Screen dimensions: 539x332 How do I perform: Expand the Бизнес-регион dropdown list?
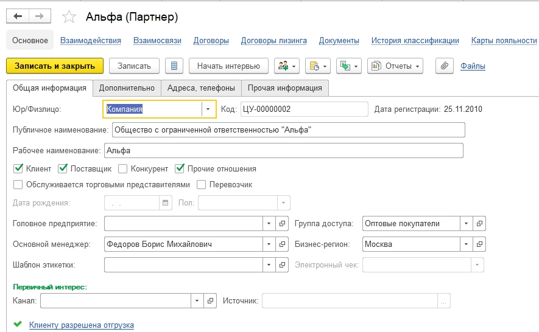click(466, 244)
